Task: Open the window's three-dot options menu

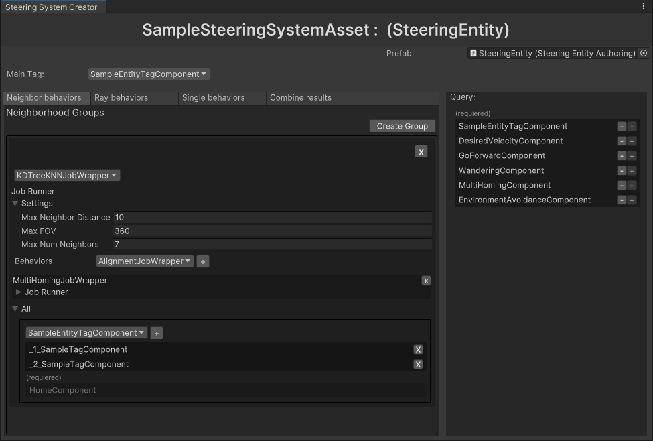Action: pos(644,6)
